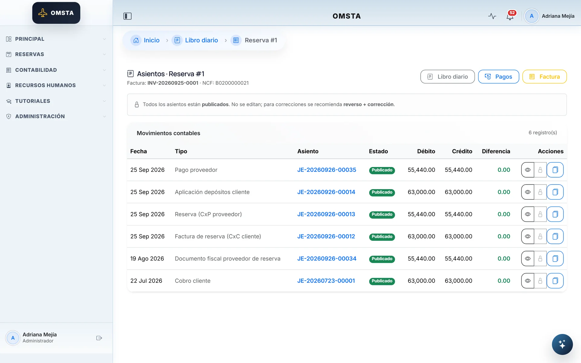Copy the Aplicación depósitos cliente entry
The image size is (581, 363).
(555, 192)
